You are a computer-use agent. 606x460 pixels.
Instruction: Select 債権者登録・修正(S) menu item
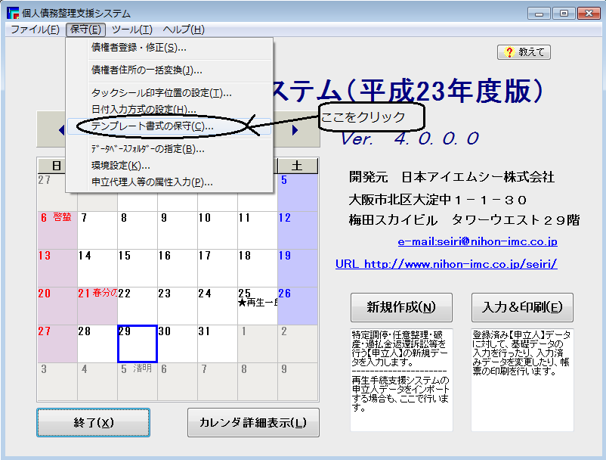coord(138,48)
